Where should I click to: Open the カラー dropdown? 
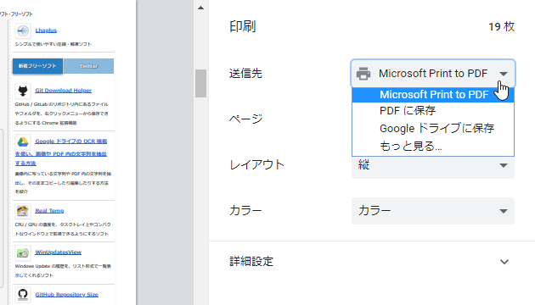[432, 211]
